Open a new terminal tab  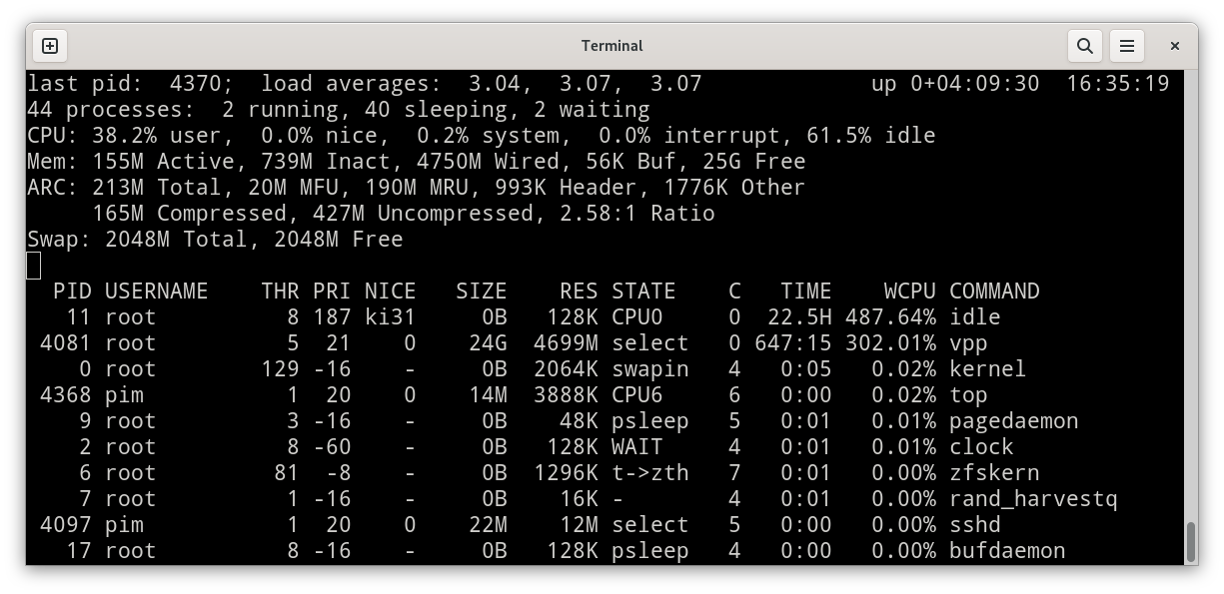50,46
